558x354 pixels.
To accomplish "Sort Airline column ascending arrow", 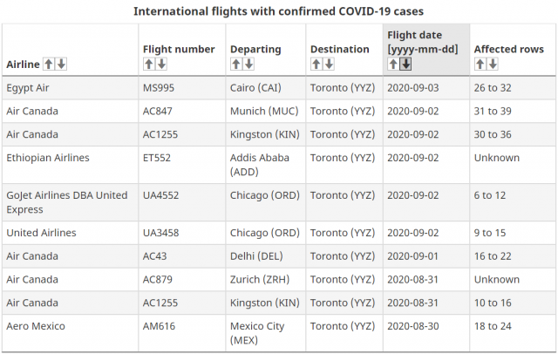I will point(49,64).
